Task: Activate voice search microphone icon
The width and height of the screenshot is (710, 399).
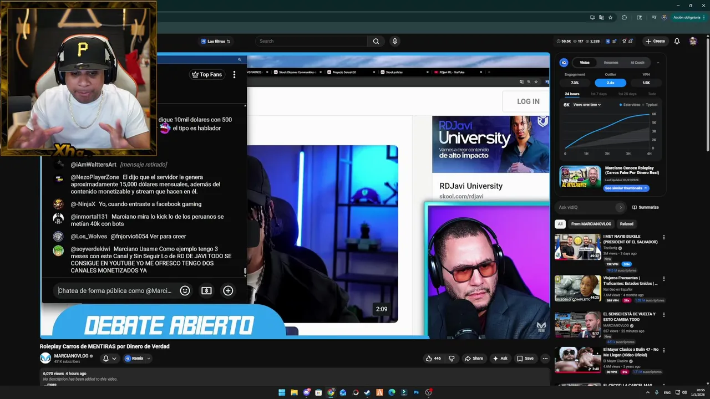Action: pos(395,41)
